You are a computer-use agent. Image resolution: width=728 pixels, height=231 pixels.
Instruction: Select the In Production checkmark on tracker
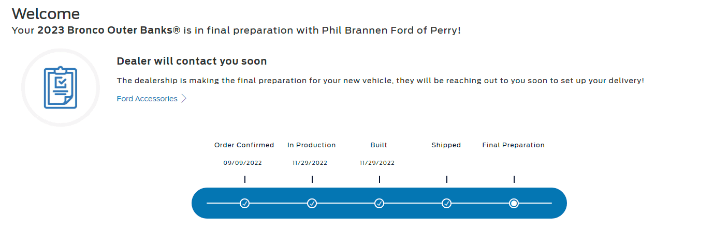pyautogui.click(x=312, y=203)
